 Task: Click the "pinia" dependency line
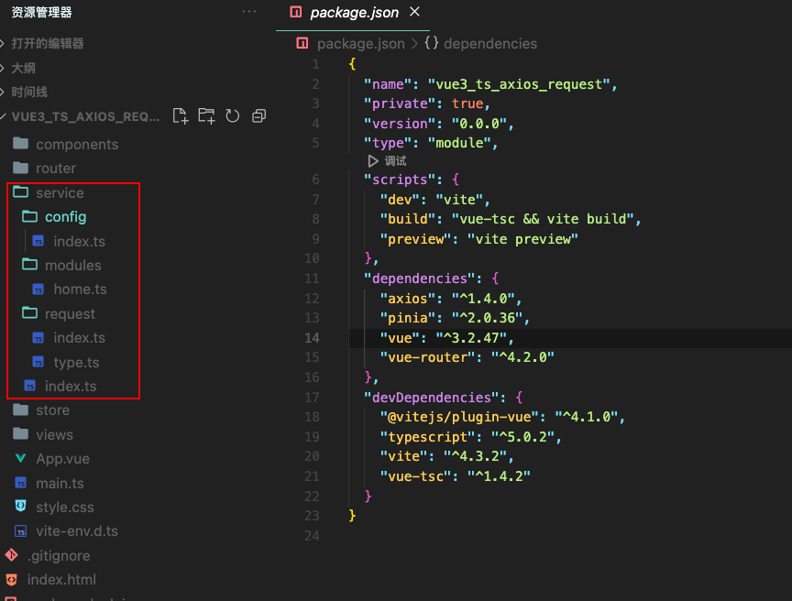click(x=455, y=318)
